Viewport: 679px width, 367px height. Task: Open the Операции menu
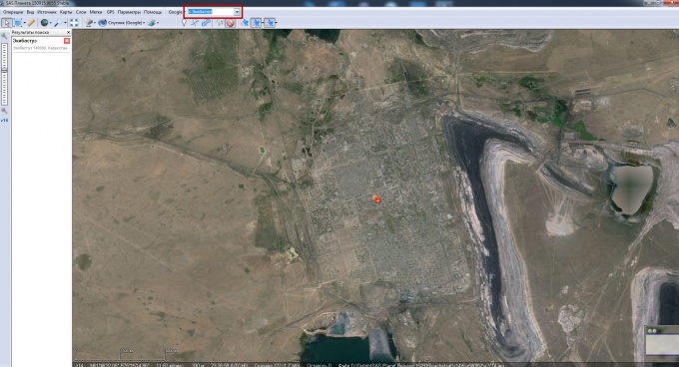(x=13, y=12)
